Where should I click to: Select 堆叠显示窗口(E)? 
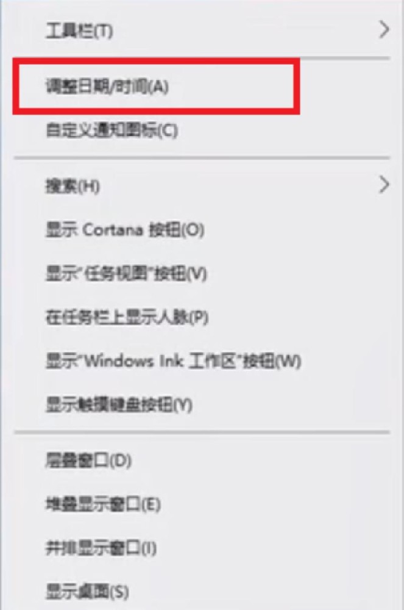(x=202, y=504)
